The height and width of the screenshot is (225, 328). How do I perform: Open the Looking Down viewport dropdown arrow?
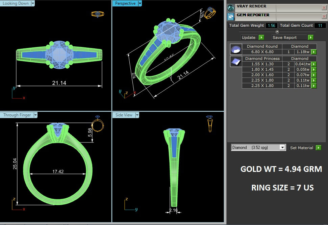click(33, 3)
